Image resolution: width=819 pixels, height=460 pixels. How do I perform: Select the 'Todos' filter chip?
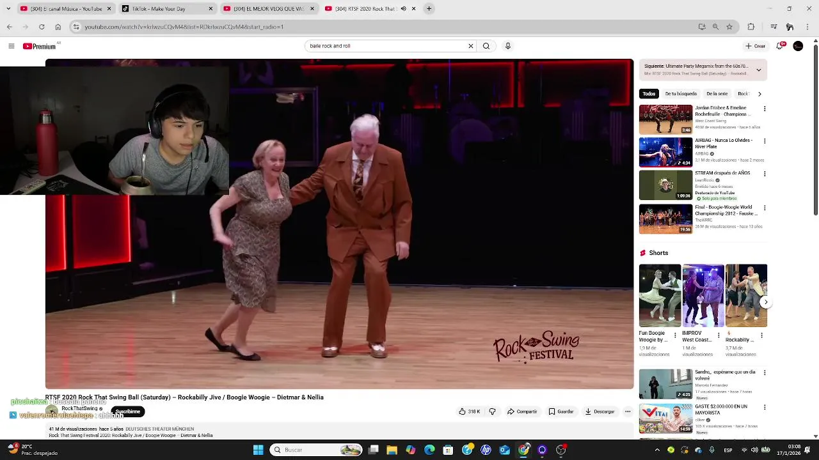[649, 94]
